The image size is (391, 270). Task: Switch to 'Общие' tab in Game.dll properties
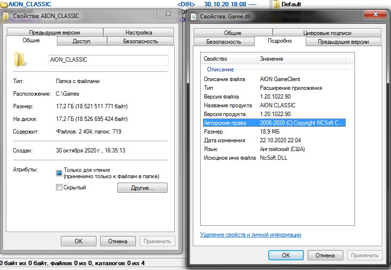tap(233, 33)
